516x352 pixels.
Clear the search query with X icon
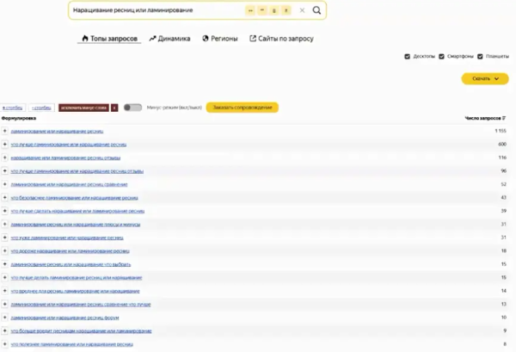point(302,11)
